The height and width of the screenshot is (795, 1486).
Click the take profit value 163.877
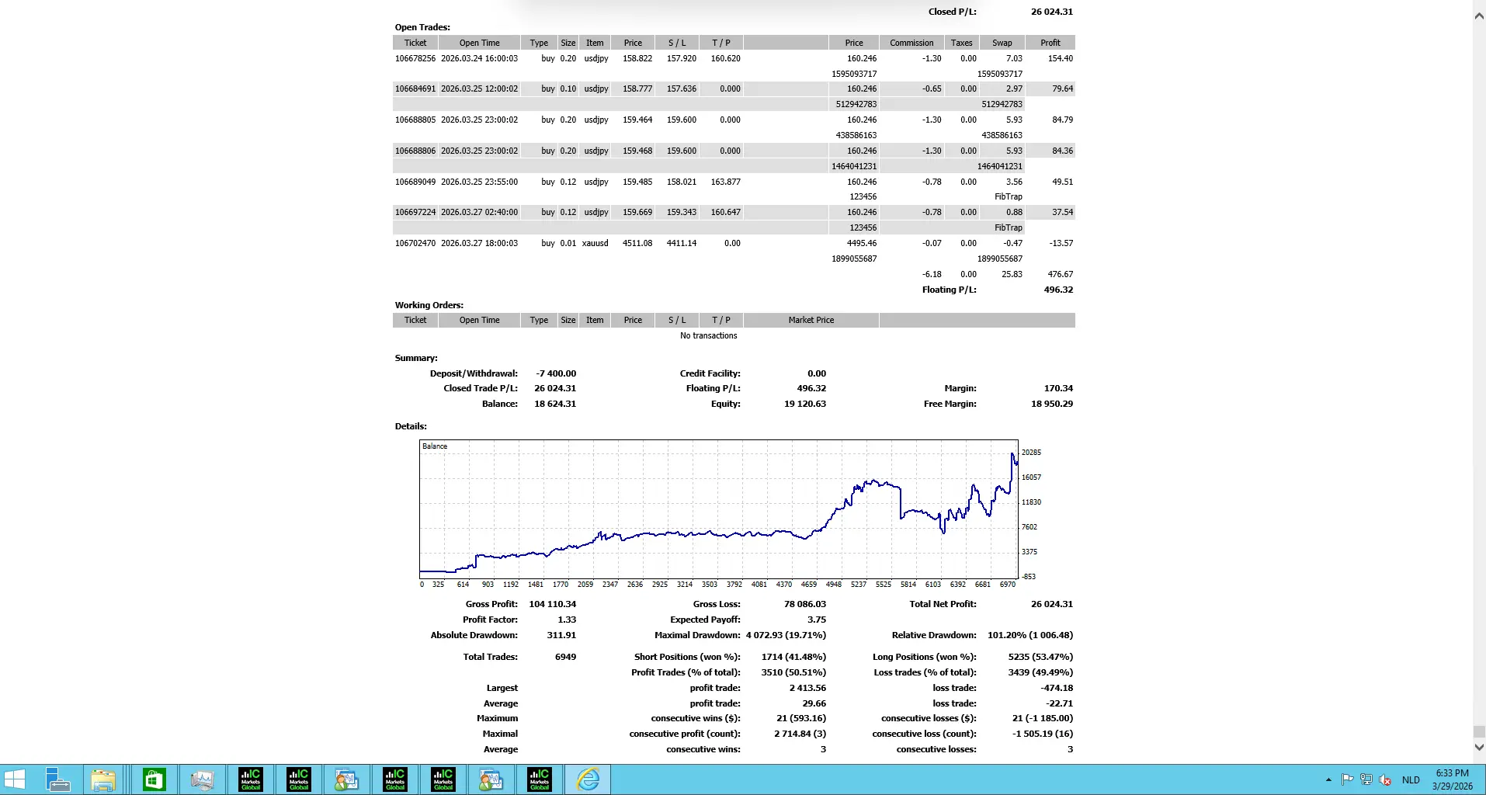[725, 182]
